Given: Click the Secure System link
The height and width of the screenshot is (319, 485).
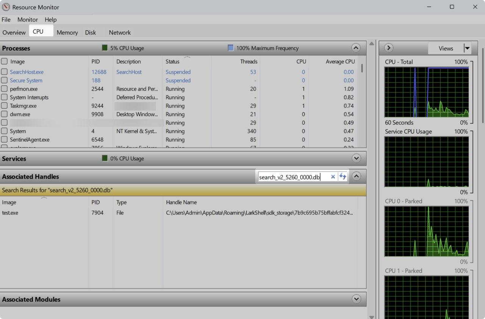Looking at the screenshot, I should (26, 80).
